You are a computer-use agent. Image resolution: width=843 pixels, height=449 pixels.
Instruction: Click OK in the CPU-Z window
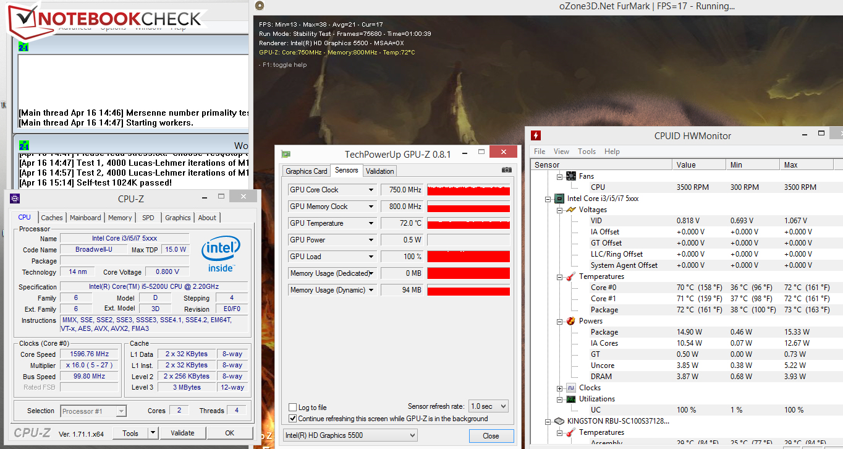tap(229, 433)
